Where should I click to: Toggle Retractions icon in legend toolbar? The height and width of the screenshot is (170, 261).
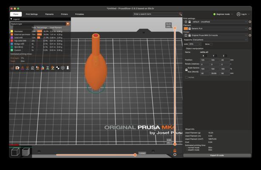coord(23,68)
